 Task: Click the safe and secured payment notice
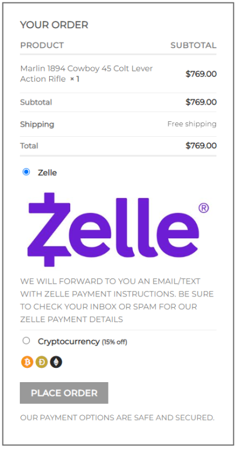click(117, 417)
